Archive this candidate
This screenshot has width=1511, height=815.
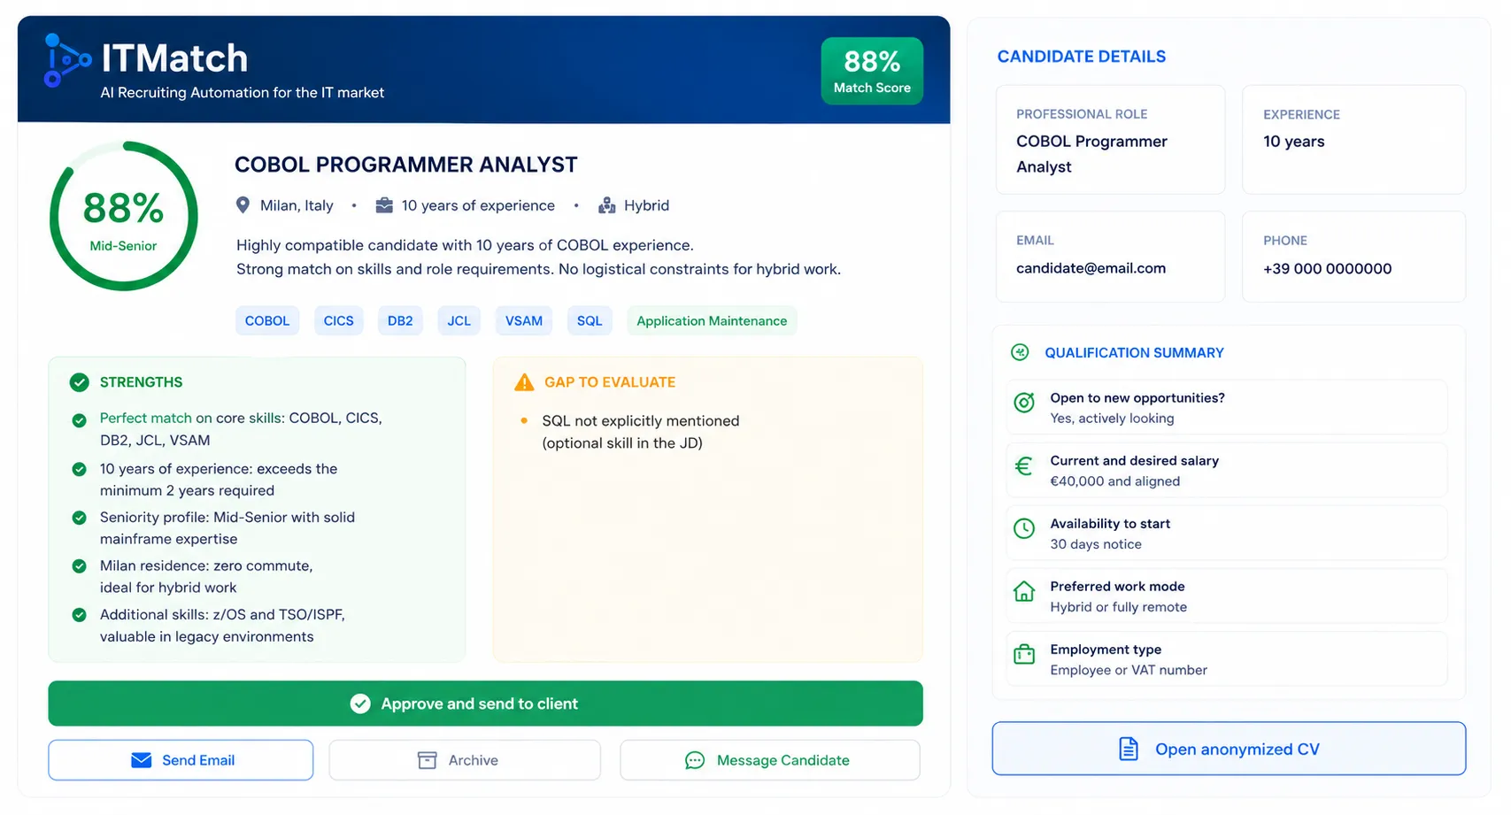465,760
